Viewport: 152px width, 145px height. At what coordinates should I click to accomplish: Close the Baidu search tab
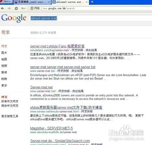pos(49,2)
